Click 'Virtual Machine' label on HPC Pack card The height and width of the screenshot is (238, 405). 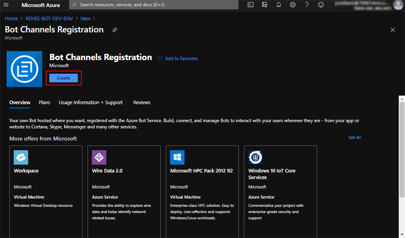coord(185,197)
